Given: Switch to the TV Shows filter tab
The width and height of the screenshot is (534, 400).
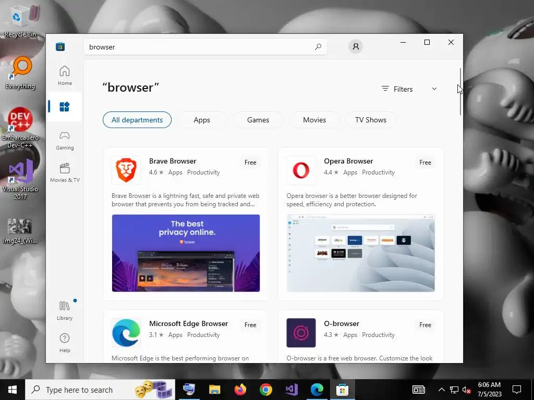Looking at the screenshot, I should tap(371, 120).
